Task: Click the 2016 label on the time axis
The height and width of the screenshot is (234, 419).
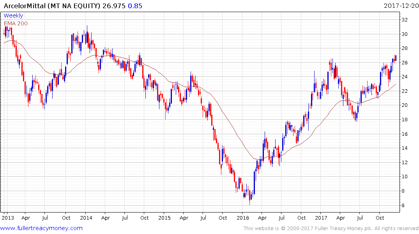Action: [243, 218]
